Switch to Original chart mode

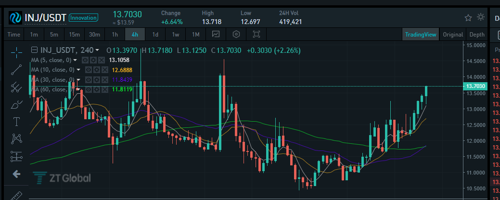[453, 35]
